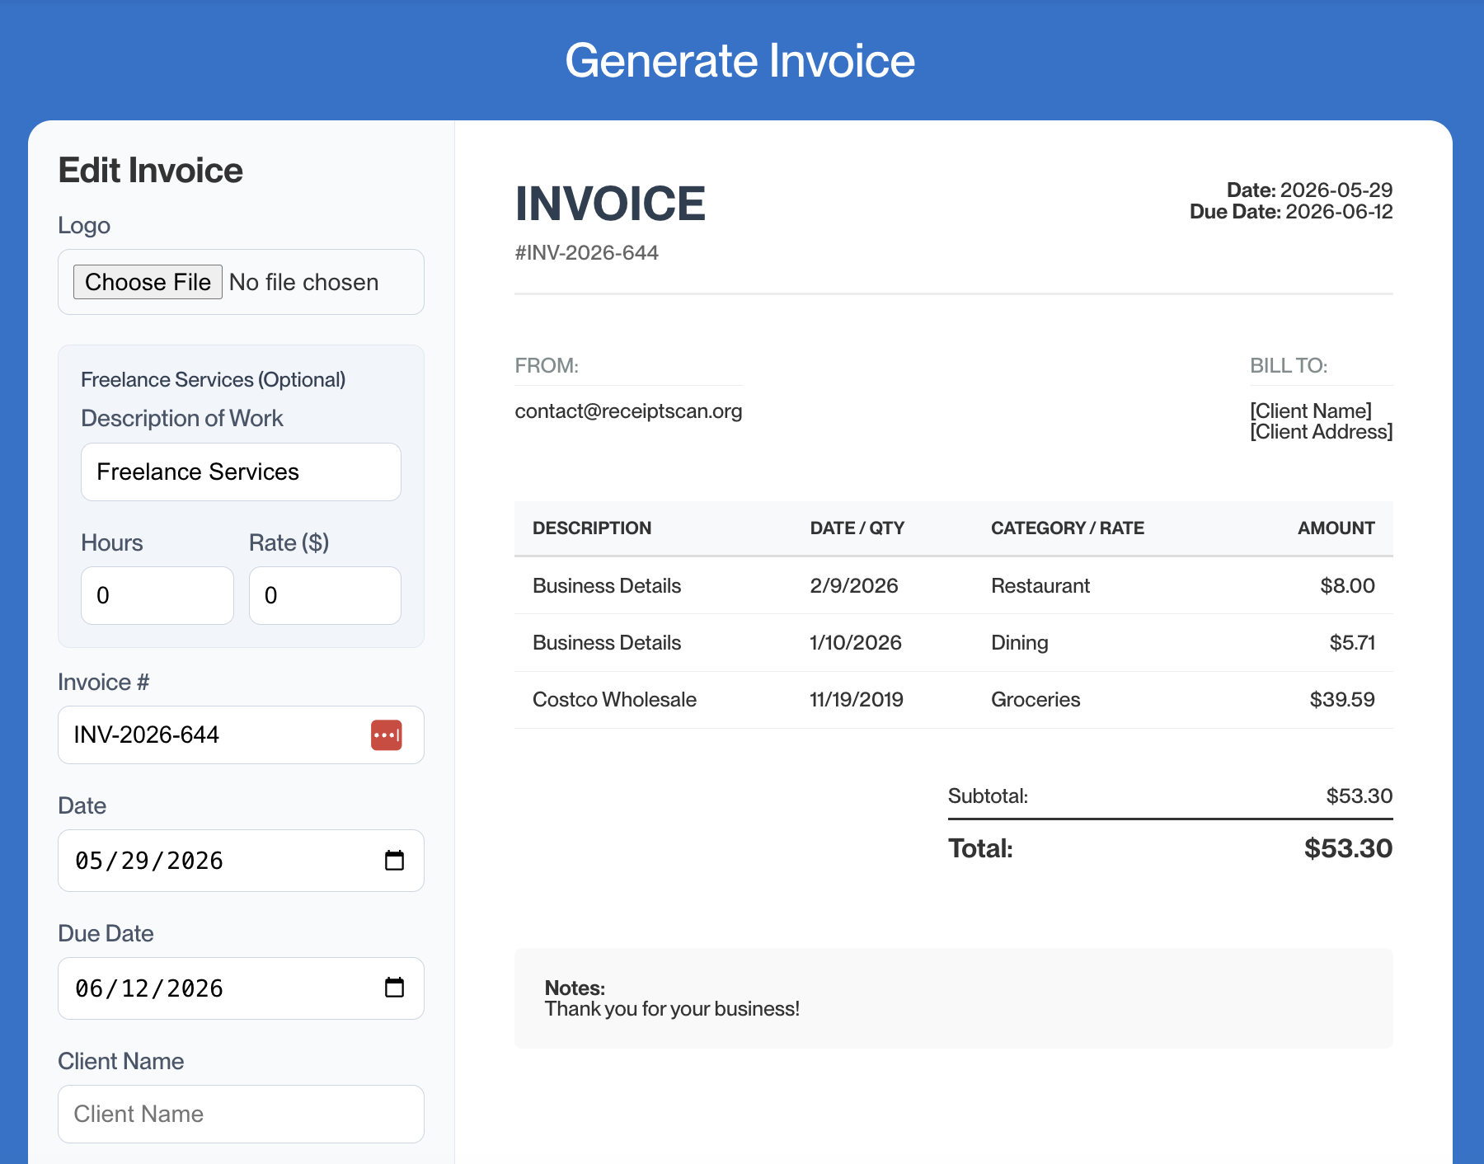Click the 'Generate Invoice' page heading
Viewport: 1484px width, 1164px height.
click(x=740, y=60)
